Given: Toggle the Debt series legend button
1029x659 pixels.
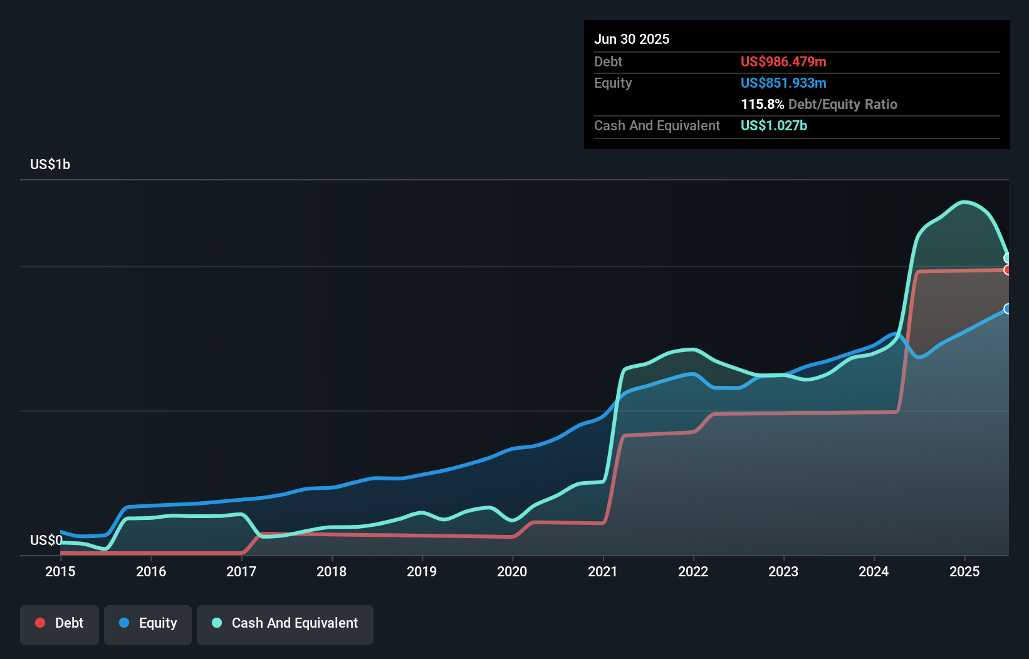Looking at the screenshot, I should coord(60,624).
